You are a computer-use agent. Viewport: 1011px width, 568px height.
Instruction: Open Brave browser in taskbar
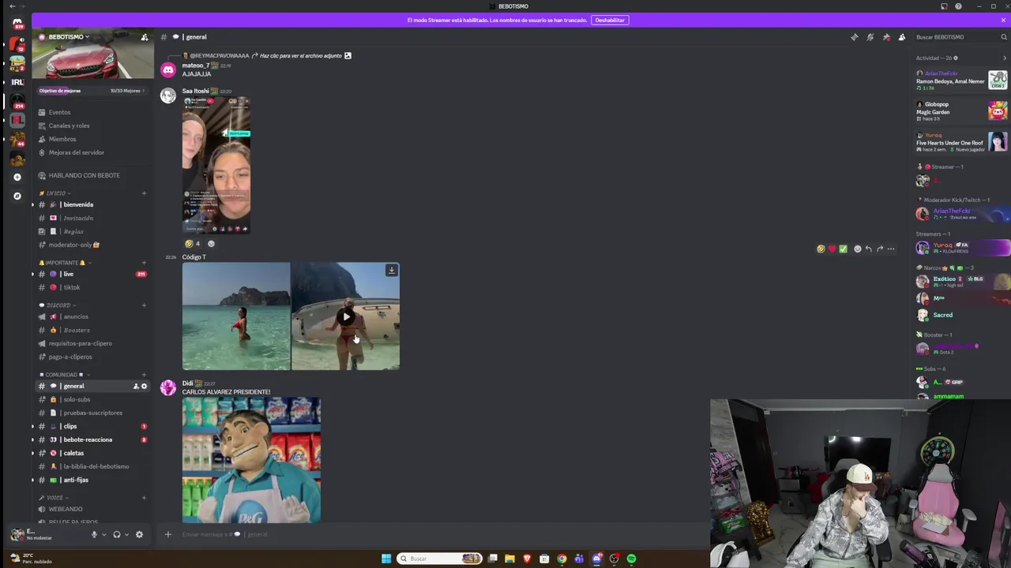pos(527,559)
